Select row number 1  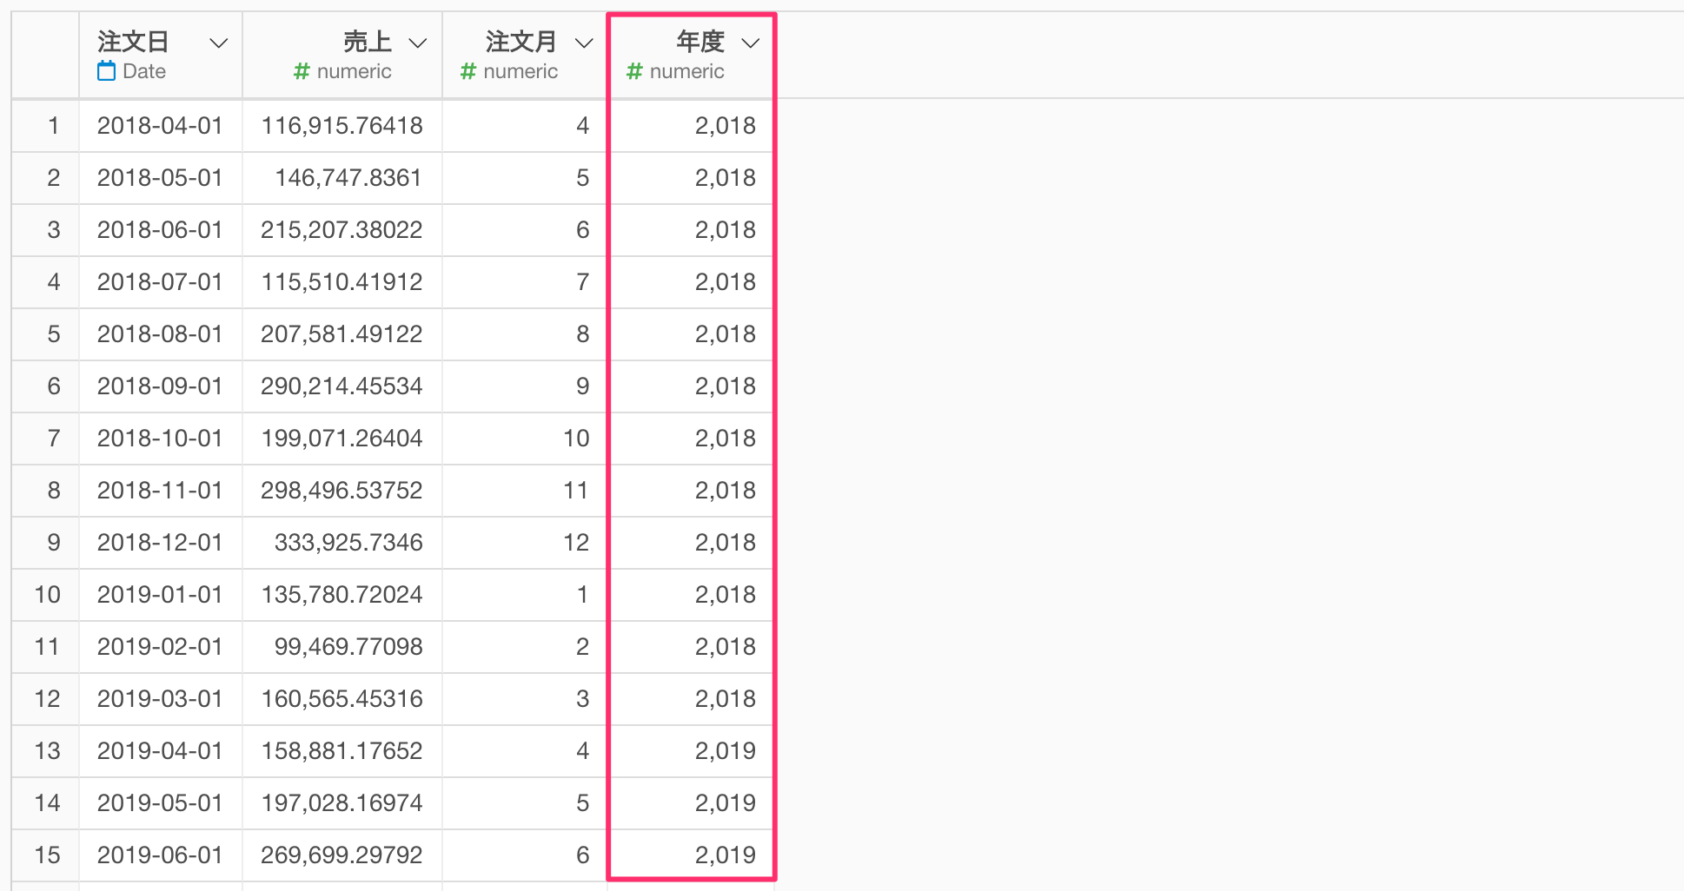click(54, 126)
